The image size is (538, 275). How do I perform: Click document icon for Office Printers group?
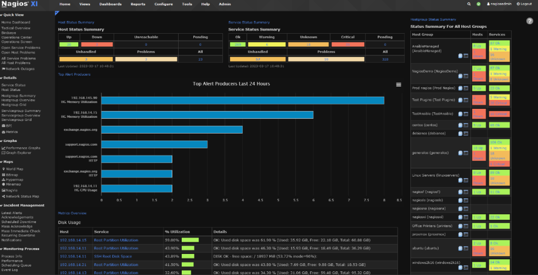(460, 226)
